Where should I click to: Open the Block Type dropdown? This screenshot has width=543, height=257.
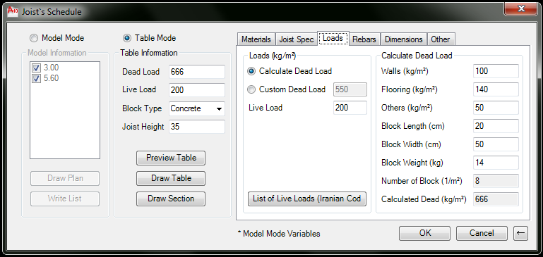point(197,108)
